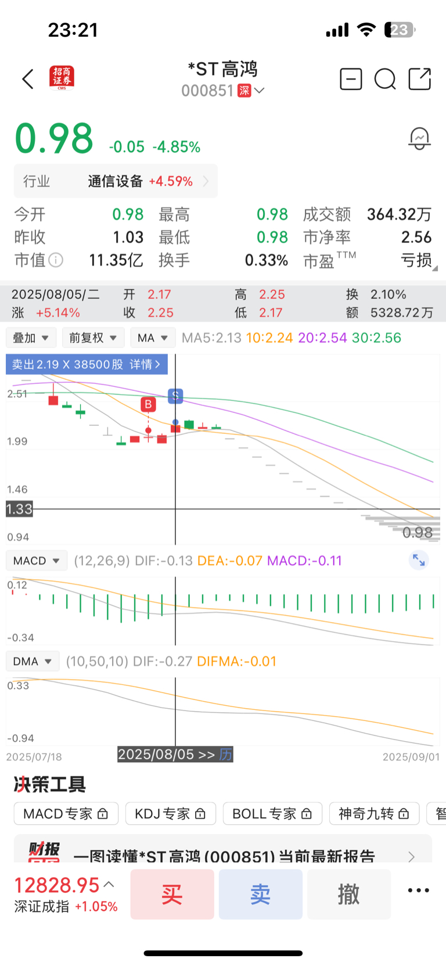Tap the back arrow icon
The height and width of the screenshot is (966, 446).
[x=28, y=79]
